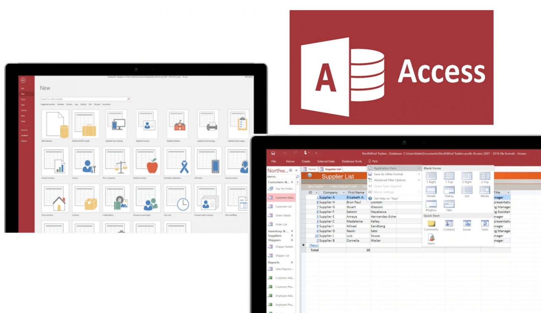Open the Price comparison scales template
This screenshot has width=541, height=313.
(x=116, y=161)
